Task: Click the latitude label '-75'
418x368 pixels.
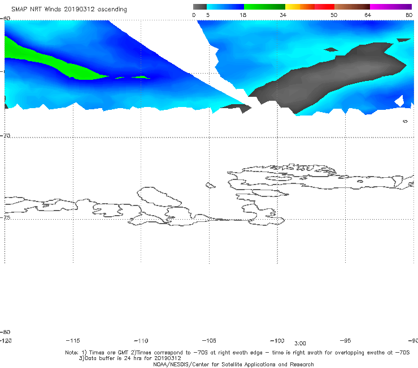Action: click(5, 217)
